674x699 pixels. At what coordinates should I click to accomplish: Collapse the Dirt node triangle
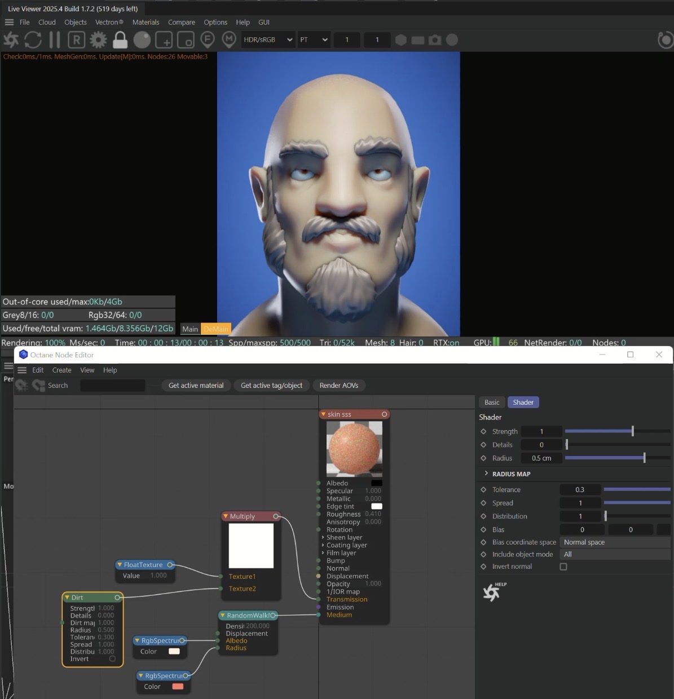click(67, 598)
